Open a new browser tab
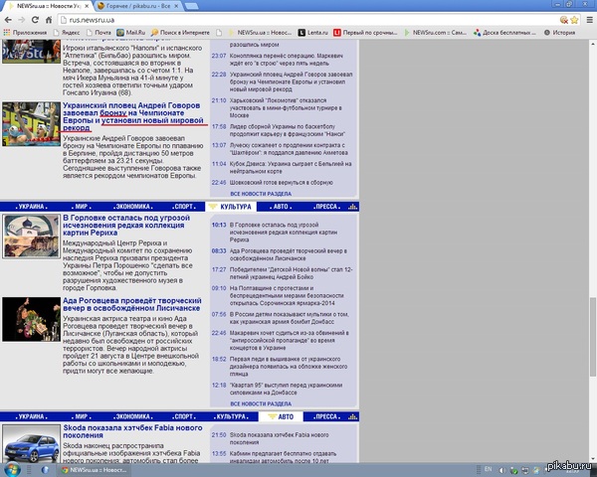This screenshot has height=477, width=597. point(191,6)
